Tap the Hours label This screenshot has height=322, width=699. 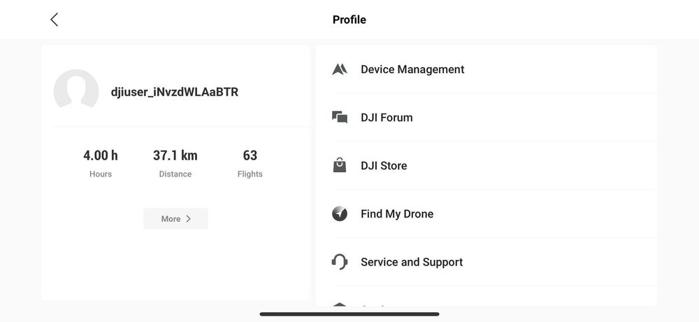101,174
